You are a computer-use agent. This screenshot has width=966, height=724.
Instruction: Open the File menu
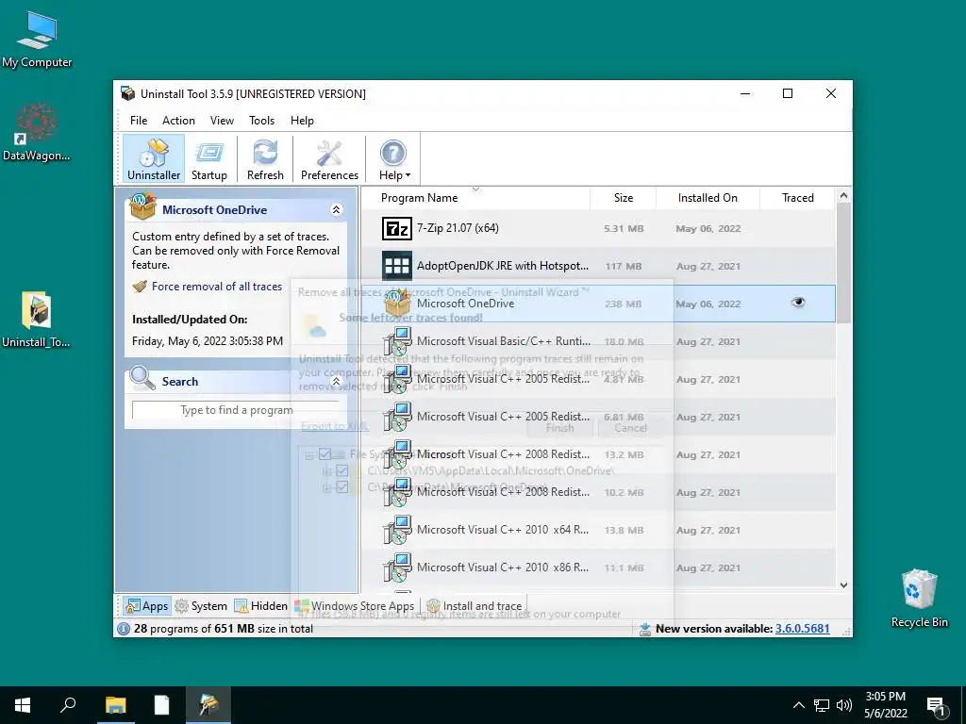139,121
